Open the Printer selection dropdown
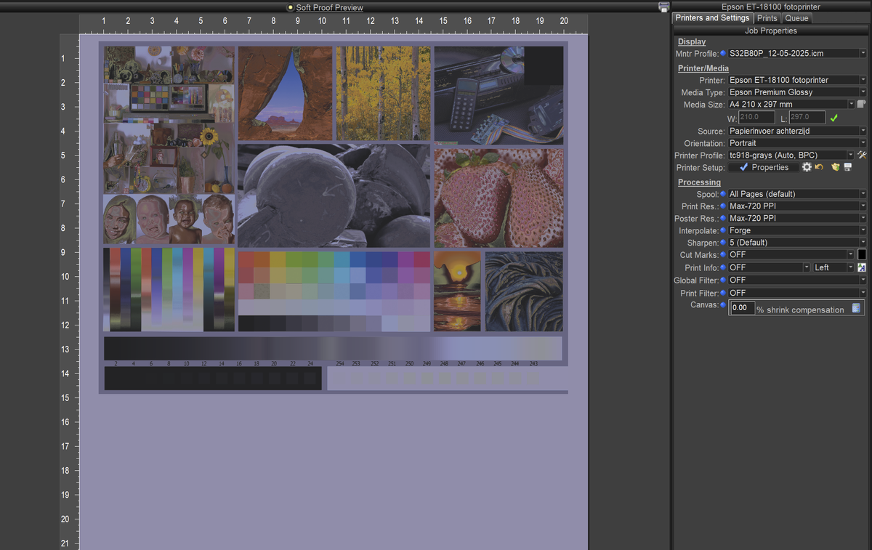This screenshot has width=872, height=550. (797, 80)
